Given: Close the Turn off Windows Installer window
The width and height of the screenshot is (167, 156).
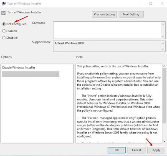Looking at the screenshot, I should [x=162, y=3].
